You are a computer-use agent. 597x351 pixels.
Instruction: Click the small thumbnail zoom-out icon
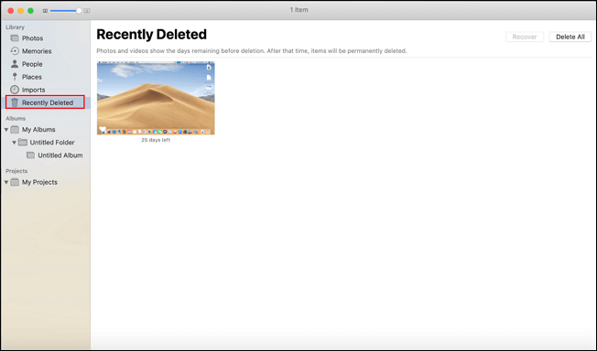[45, 11]
